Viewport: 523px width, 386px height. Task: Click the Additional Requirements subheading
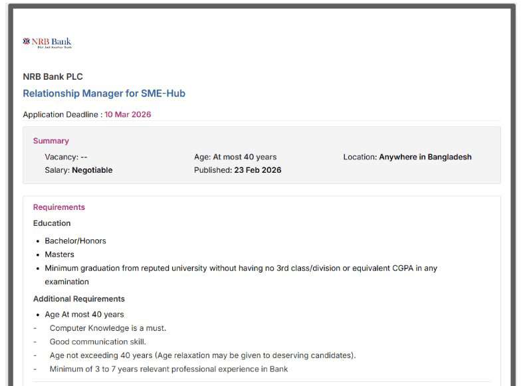(x=79, y=299)
